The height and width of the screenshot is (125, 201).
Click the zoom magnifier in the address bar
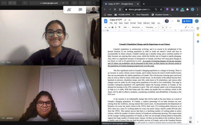point(156,9)
